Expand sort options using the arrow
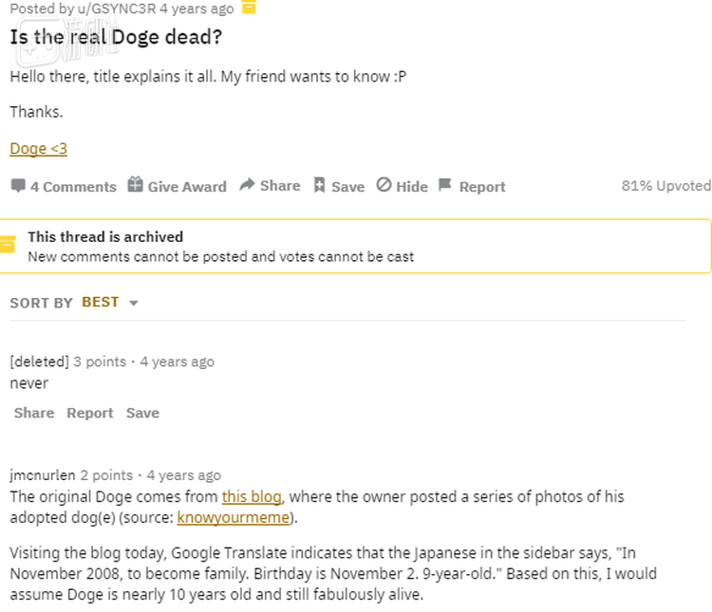 point(134,303)
